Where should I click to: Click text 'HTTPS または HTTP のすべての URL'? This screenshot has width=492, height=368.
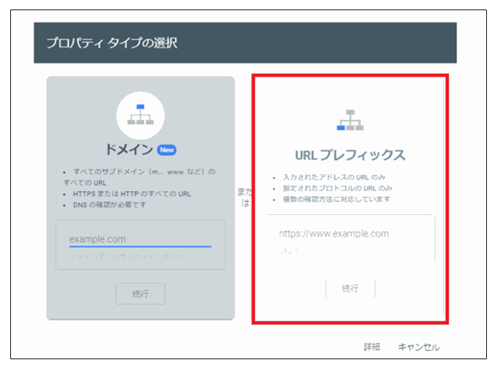tap(132, 194)
